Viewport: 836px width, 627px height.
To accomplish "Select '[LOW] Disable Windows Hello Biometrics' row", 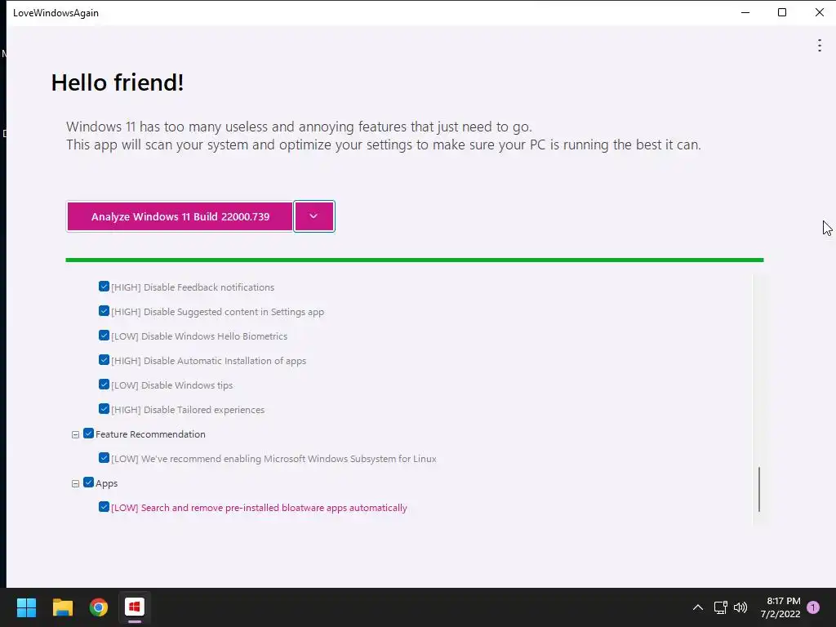I will pos(199,336).
